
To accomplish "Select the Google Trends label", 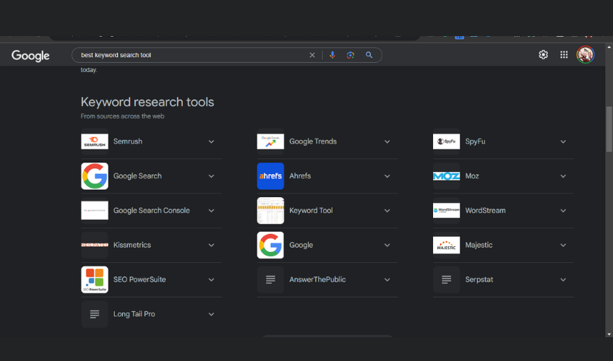I will (313, 142).
